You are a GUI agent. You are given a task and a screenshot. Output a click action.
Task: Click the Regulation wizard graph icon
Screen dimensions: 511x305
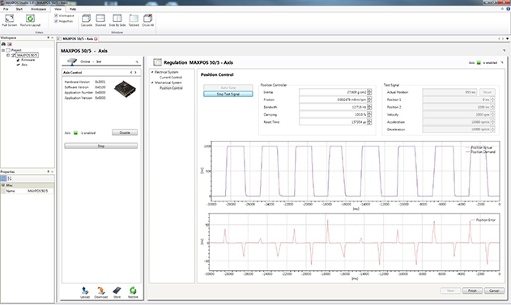[157, 62]
